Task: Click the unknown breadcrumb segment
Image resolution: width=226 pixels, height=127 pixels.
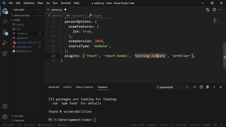Action: [x=76, y=16]
